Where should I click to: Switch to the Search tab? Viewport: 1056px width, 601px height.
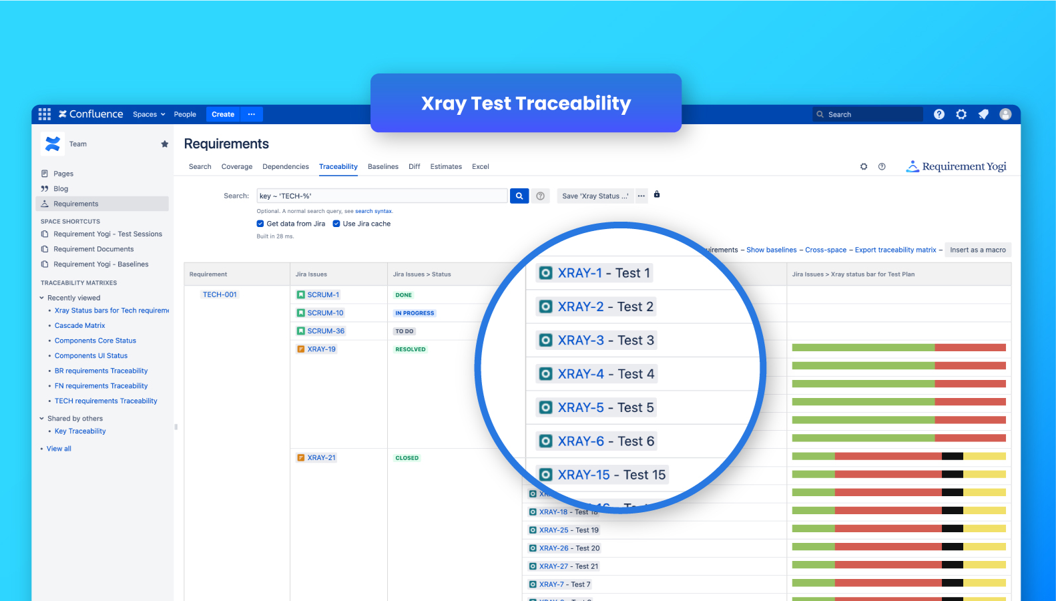click(200, 167)
